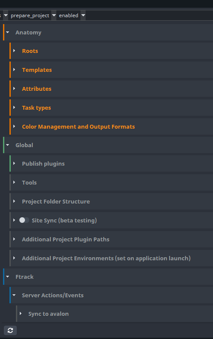
Task: Expand Additional Project Environments entry
Action: [14, 258]
